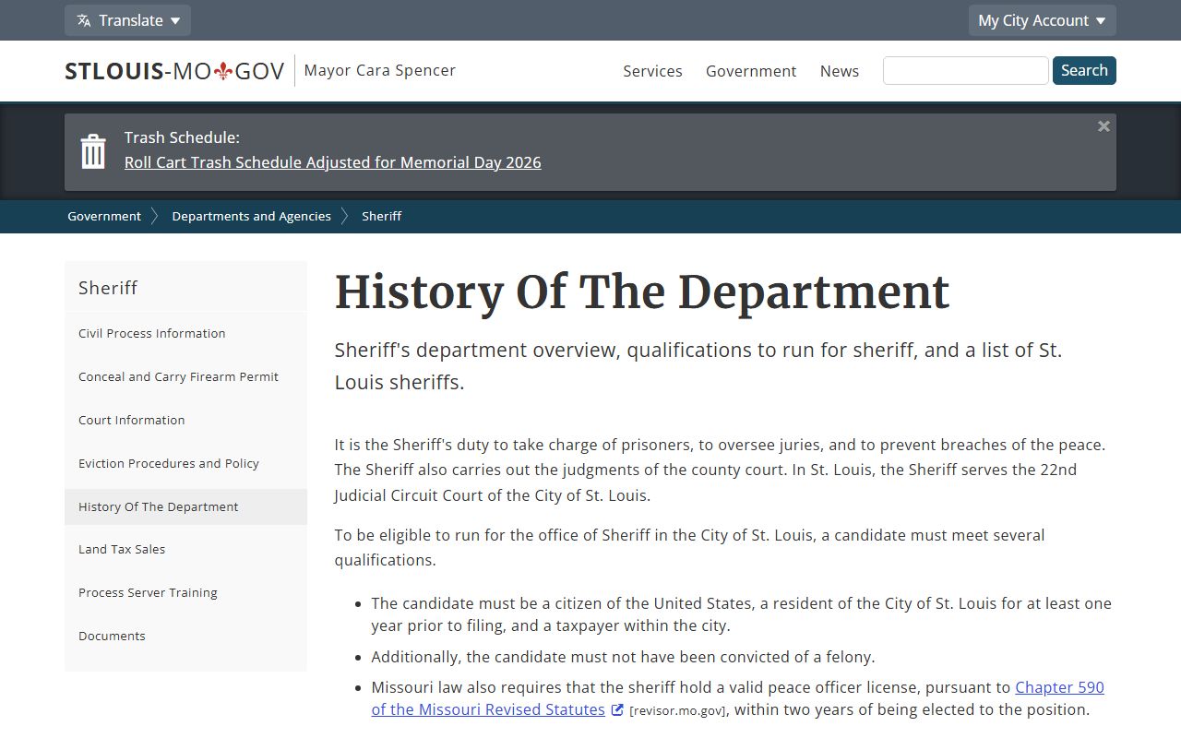Open the Services menu
This screenshot has width=1181, height=738.
652,71
